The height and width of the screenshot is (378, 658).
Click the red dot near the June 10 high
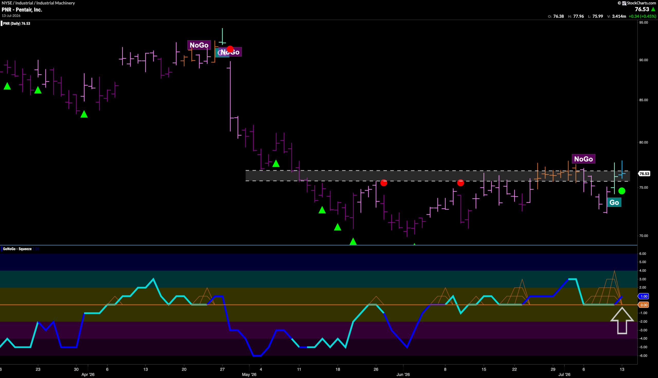tap(461, 183)
